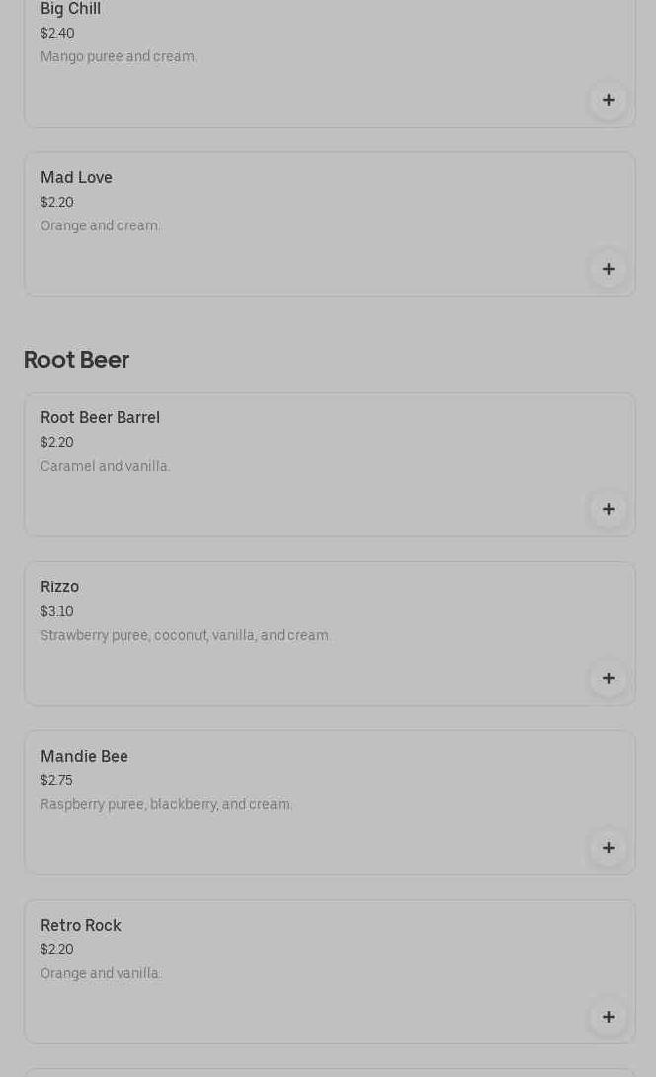This screenshot has height=1077, width=656.
Task: Click the 'Raspberry puree, blackberry, and cream' text
Action: pyautogui.click(x=166, y=805)
